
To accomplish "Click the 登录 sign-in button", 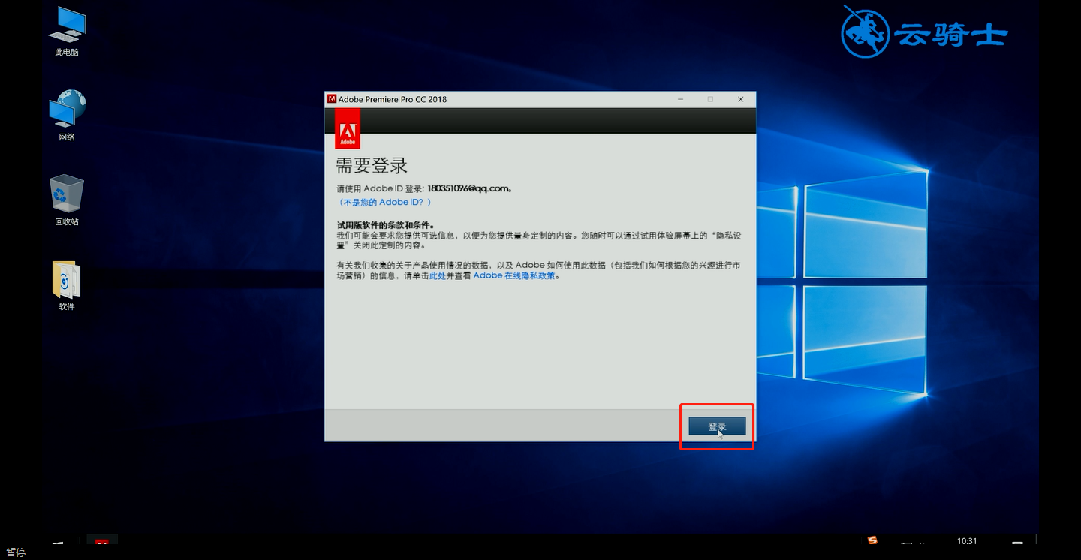I will [717, 426].
